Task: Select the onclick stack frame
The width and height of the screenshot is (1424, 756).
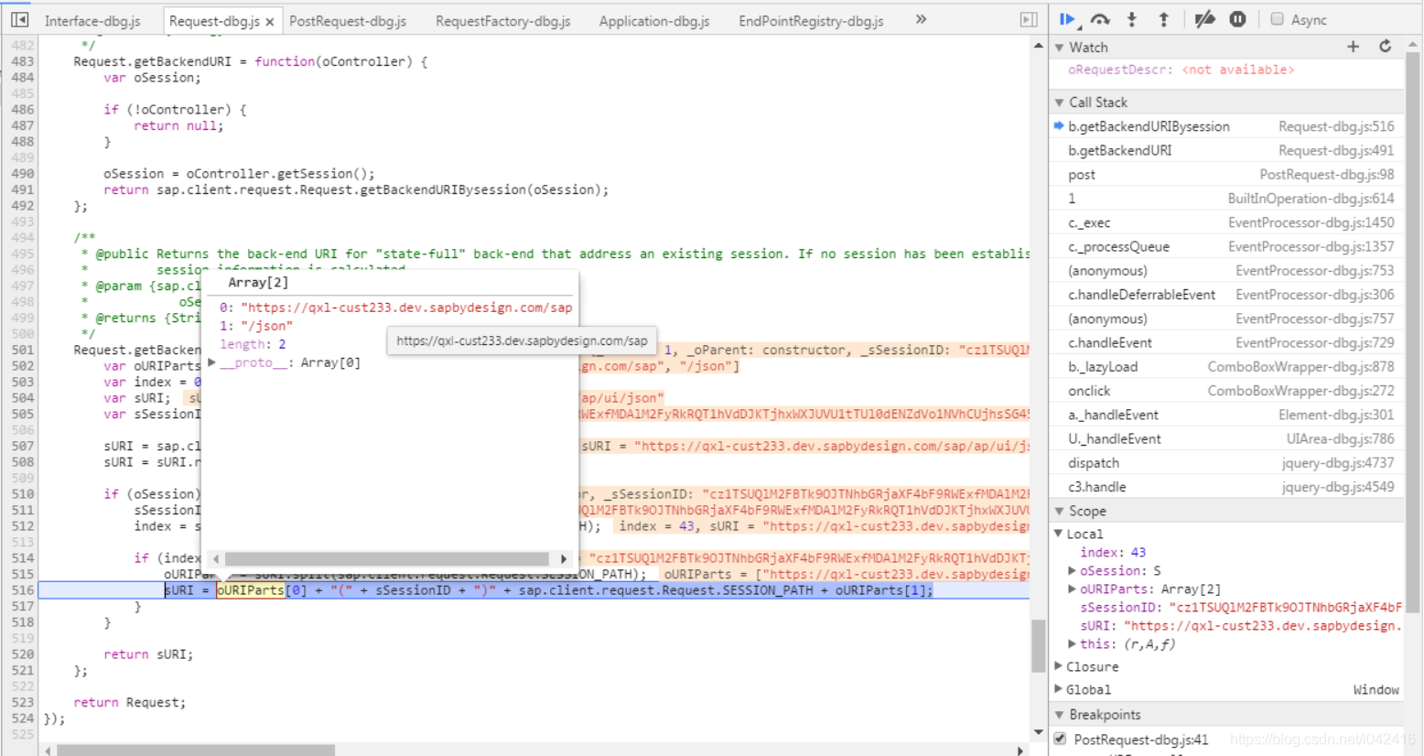Action: tap(1226, 390)
